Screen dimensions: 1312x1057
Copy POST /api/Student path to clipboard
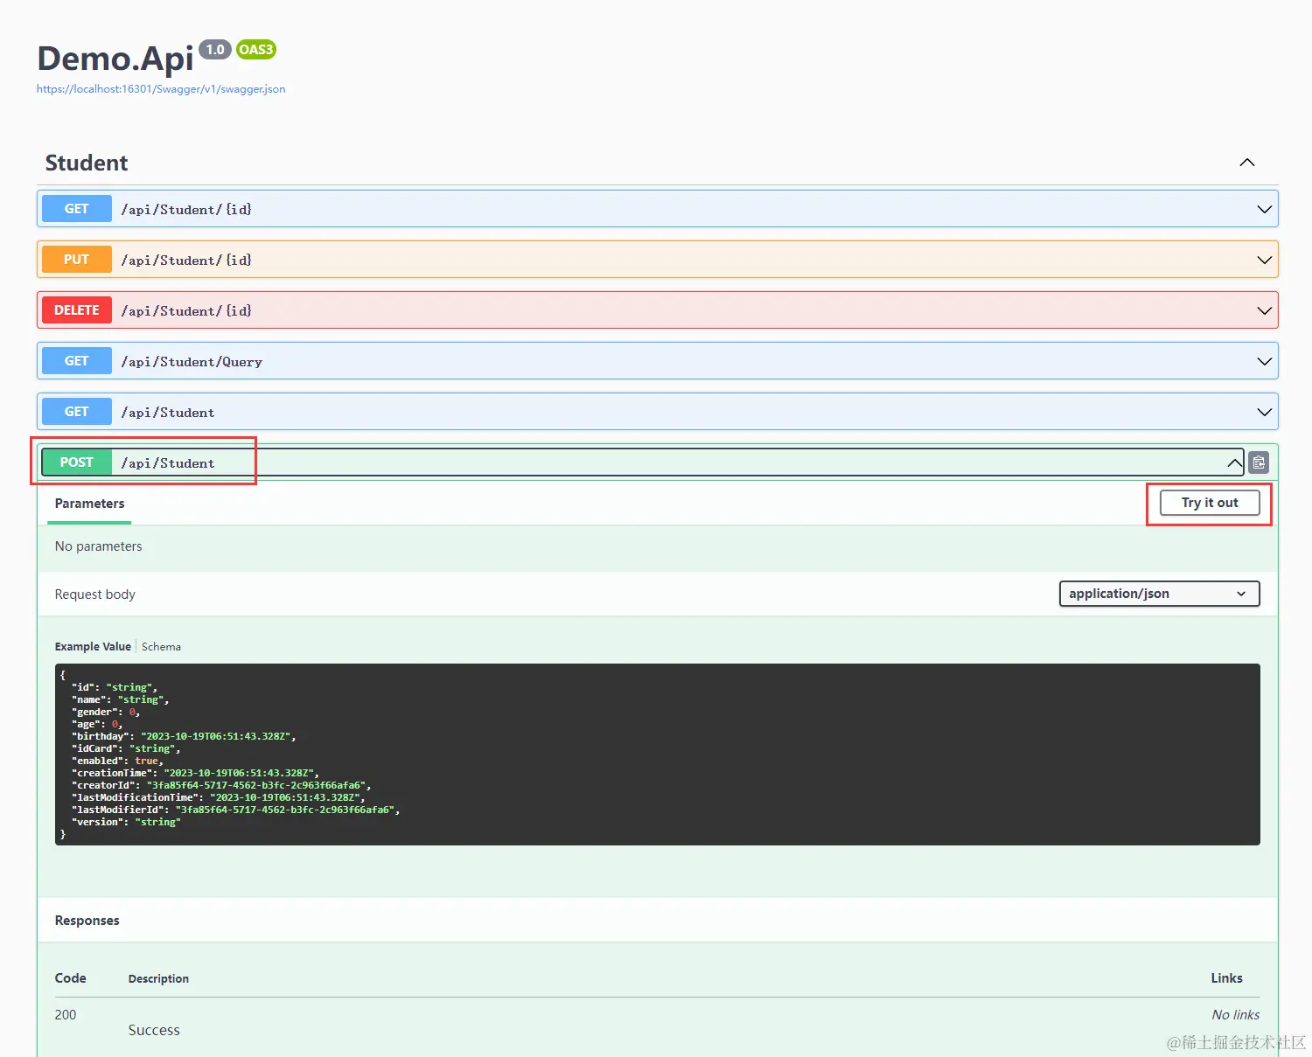point(1259,462)
